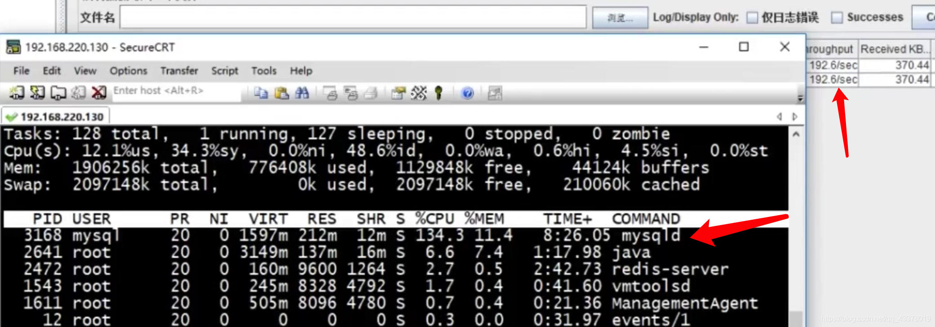Open the Keymap Editor icon
The image size is (935, 327).
coord(419,93)
